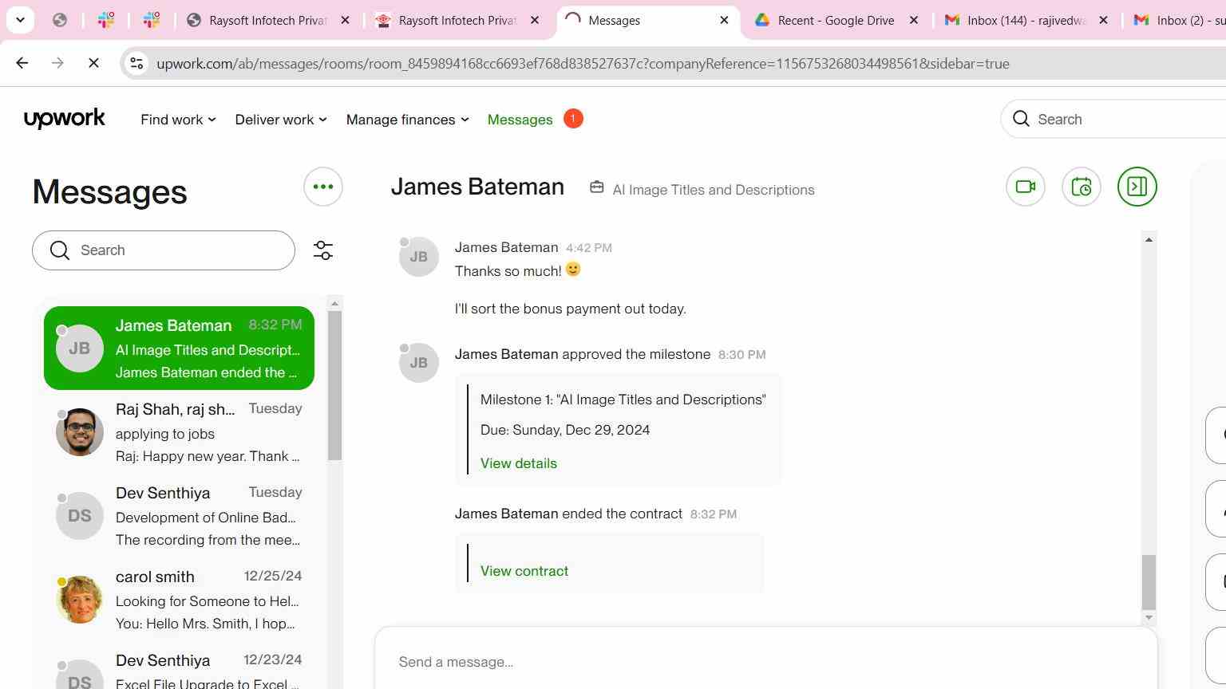This screenshot has height=689, width=1226.
Task: Start a video call with James Bateman
Action: pyautogui.click(x=1026, y=187)
